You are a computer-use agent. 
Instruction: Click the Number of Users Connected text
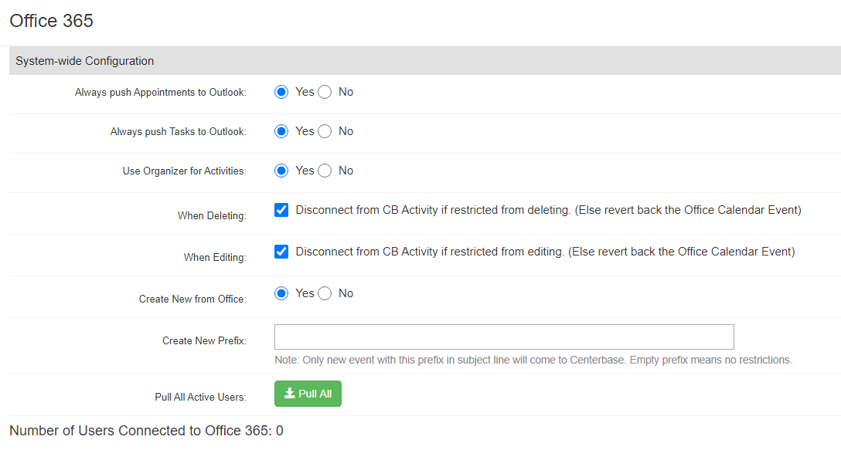click(146, 431)
